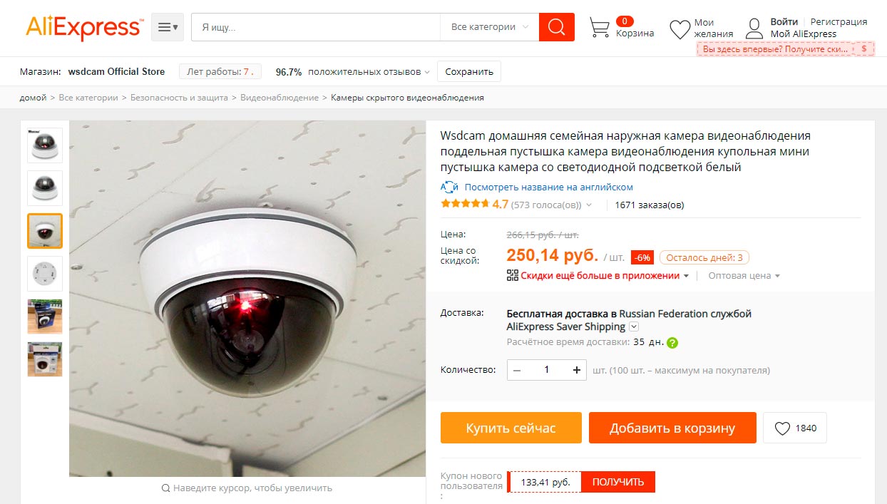887x504 pixels.
Task: Click the wishlist heart icon in header
Action: click(680, 29)
